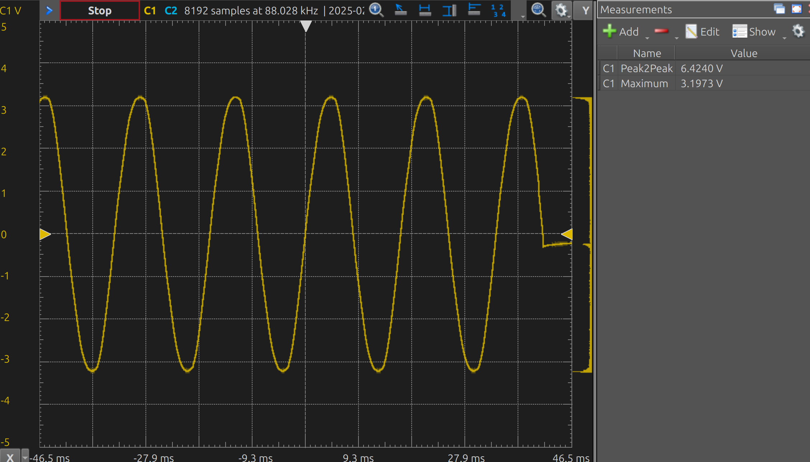Viewport: 810px width, 462px height.
Task: Click the zoom 1:1 magnifier icon
Action: coord(376,10)
